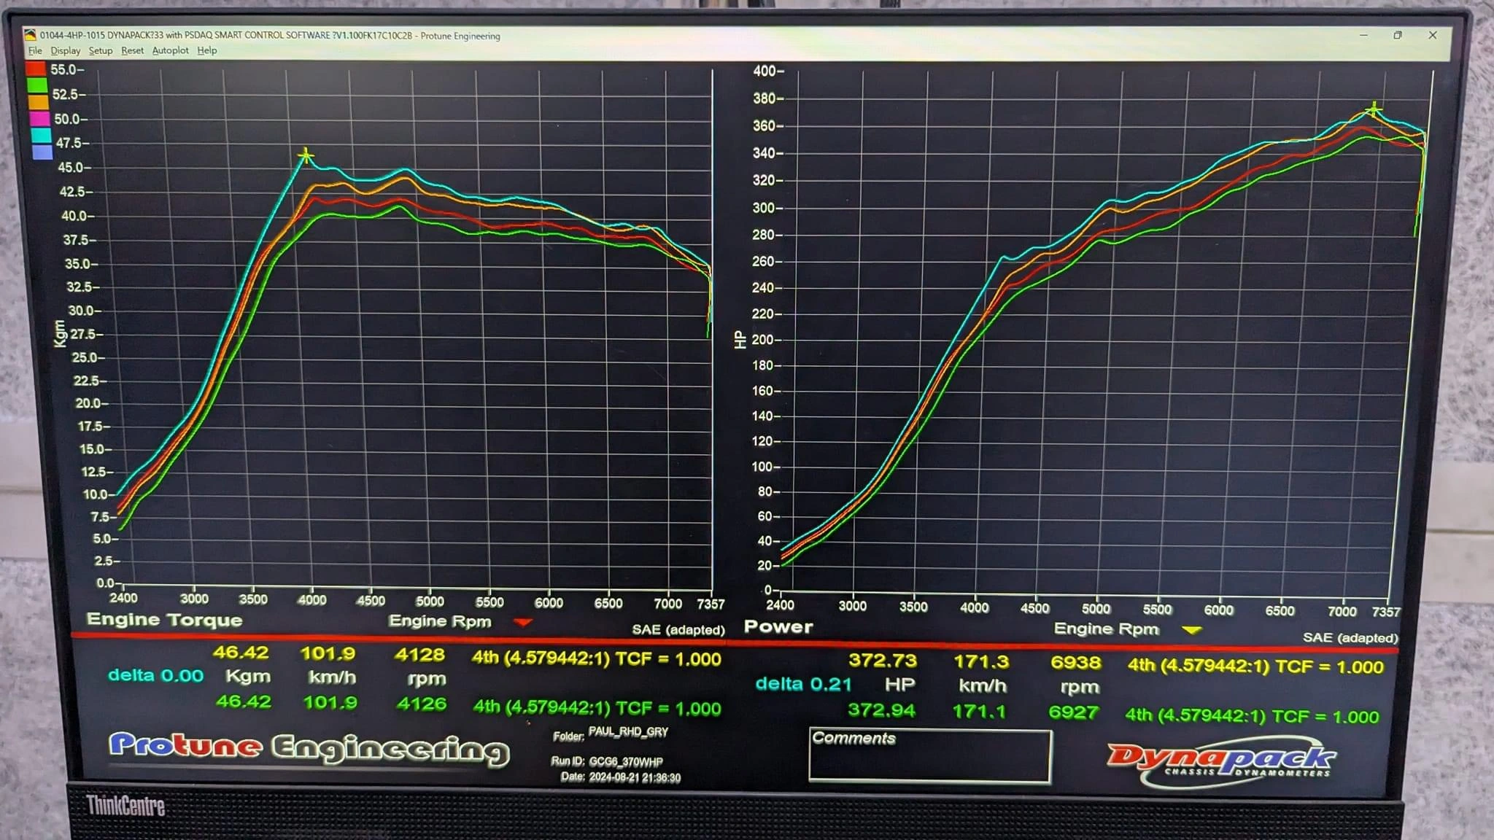
Task: Open the Setup menu
Action: point(101,50)
